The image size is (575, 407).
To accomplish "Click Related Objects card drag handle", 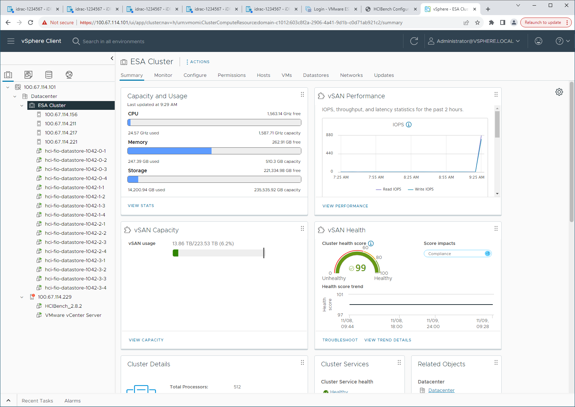I will coord(496,363).
